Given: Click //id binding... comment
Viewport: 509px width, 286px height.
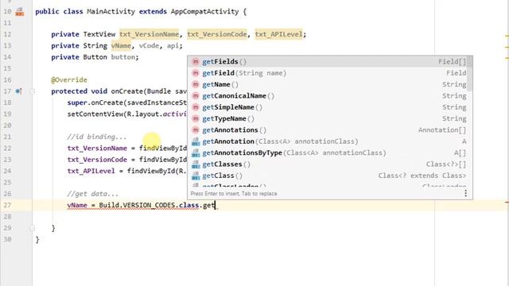Looking at the screenshot, I should tap(97, 137).
